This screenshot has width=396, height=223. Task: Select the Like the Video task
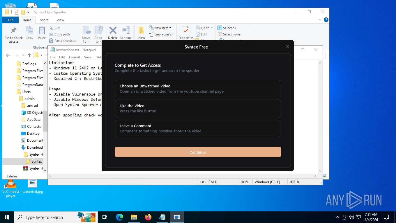pyautogui.click(x=198, y=108)
